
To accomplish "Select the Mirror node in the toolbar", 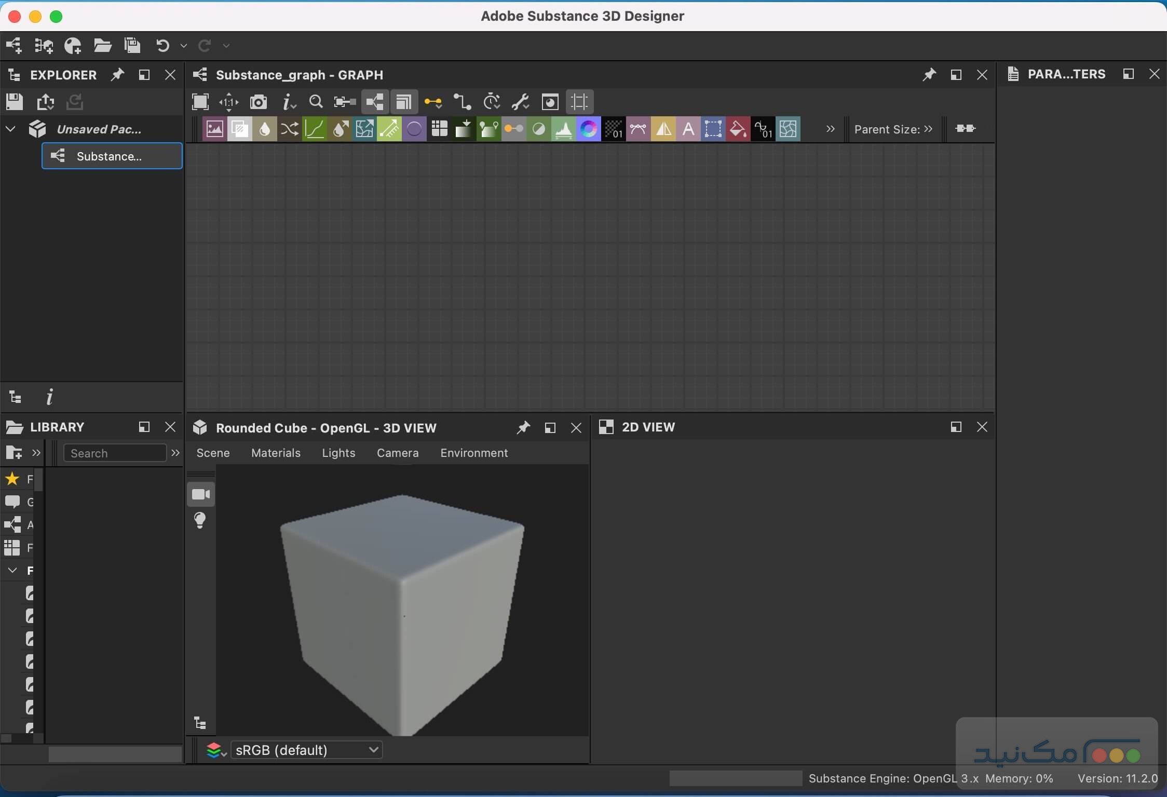I will (663, 129).
